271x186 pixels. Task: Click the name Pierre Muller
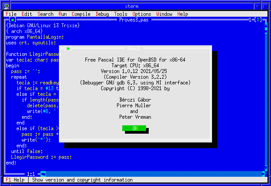134,106
